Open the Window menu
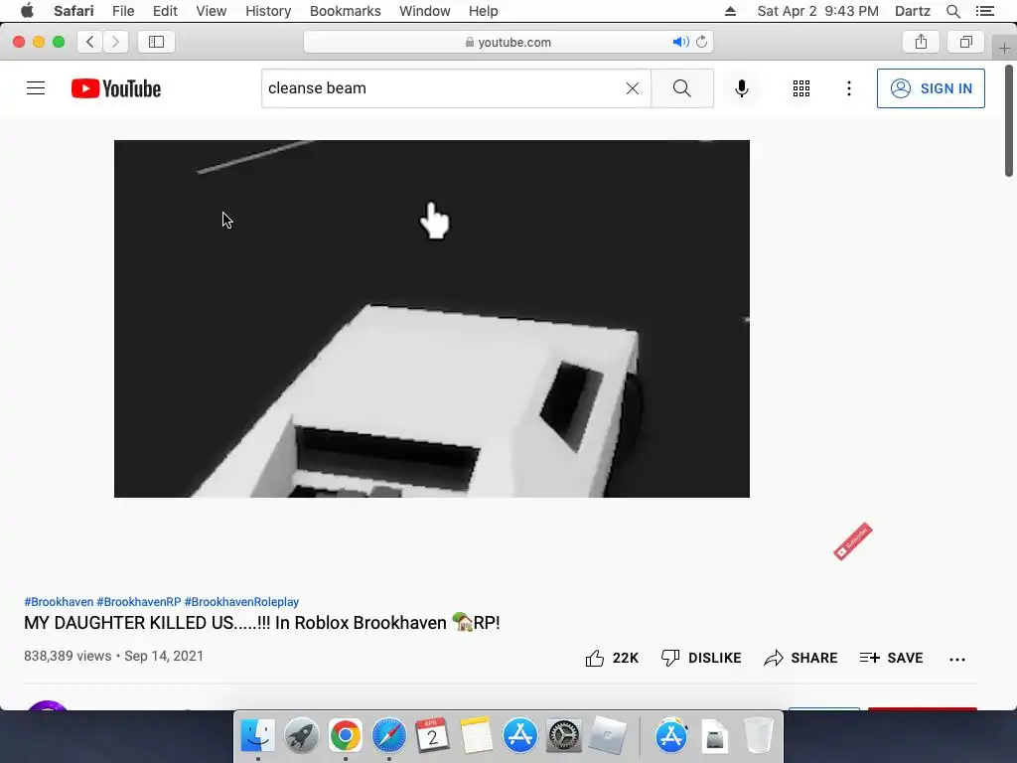This screenshot has width=1017, height=763. click(x=425, y=11)
